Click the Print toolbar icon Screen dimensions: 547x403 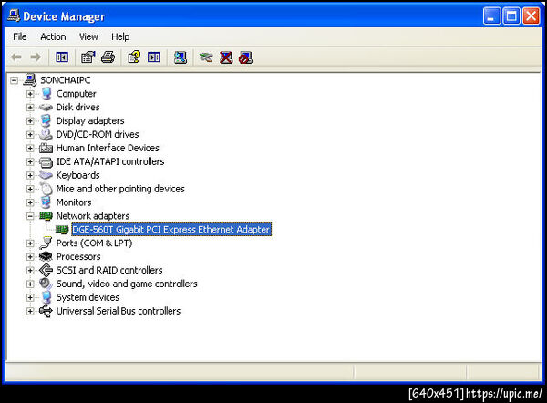(108, 57)
